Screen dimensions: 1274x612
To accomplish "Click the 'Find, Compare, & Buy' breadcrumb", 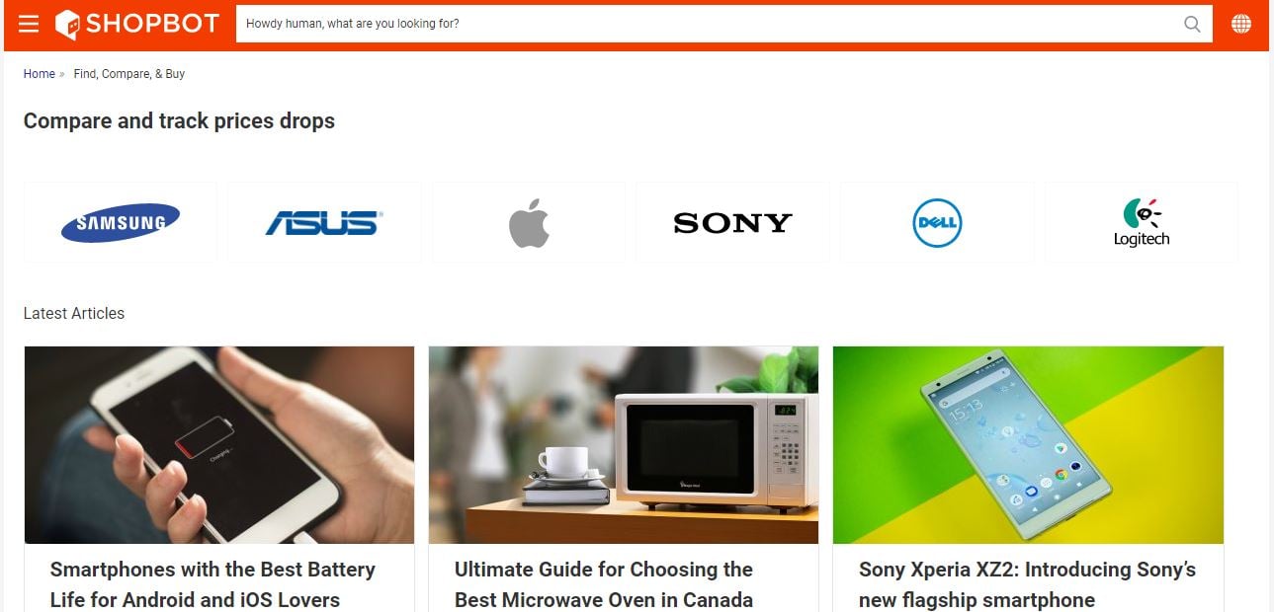I will click(x=129, y=74).
